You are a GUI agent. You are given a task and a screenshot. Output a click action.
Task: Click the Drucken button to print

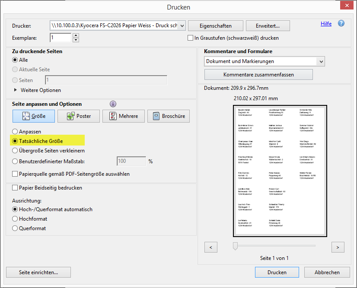277,272
